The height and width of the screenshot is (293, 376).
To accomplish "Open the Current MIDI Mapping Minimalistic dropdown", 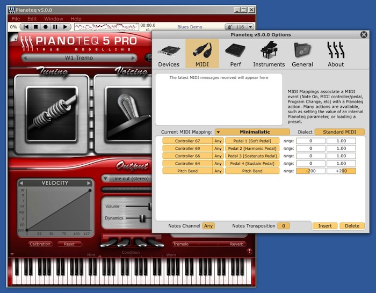I will pos(252,132).
